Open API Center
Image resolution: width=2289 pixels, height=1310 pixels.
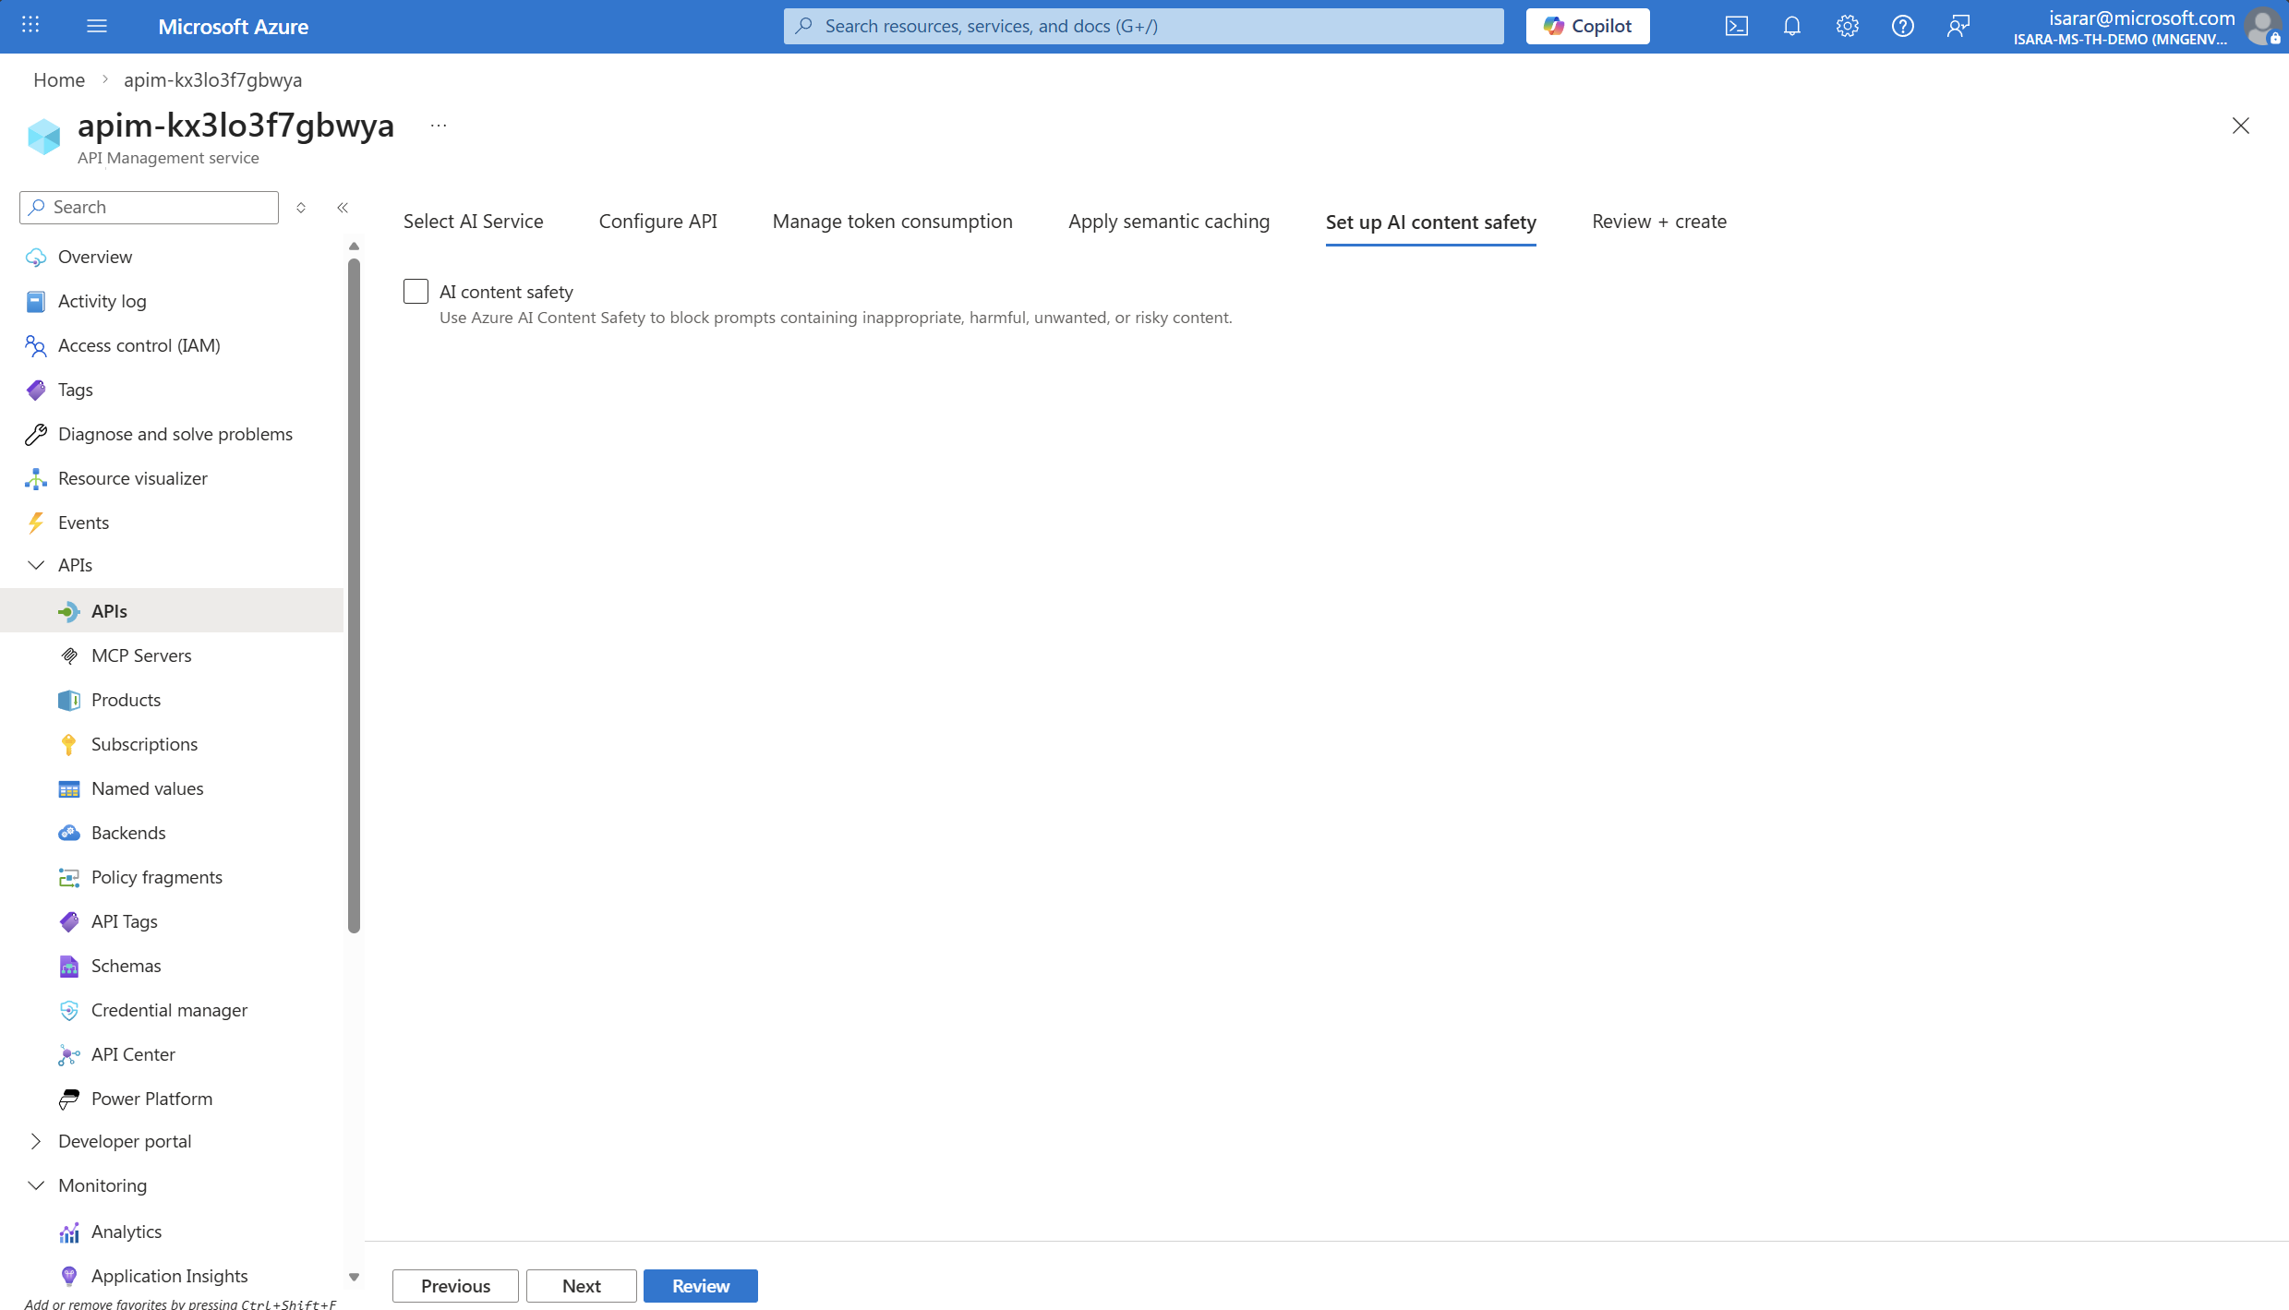pos(133,1054)
